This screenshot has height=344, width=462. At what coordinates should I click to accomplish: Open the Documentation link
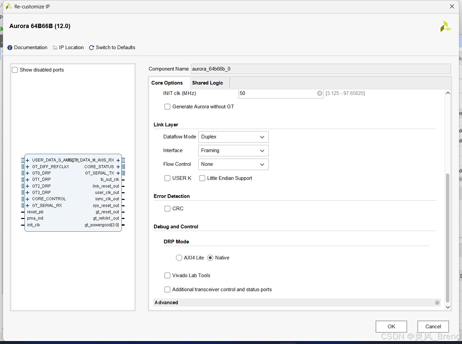tap(30, 47)
